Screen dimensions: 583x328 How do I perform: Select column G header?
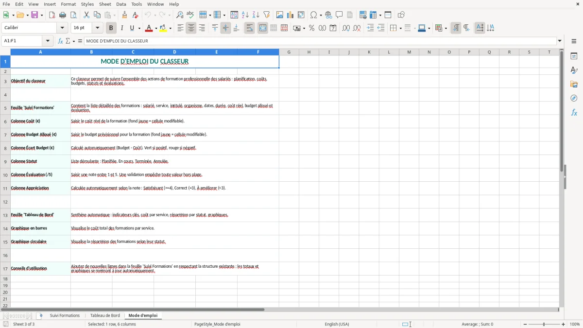[289, 52]
